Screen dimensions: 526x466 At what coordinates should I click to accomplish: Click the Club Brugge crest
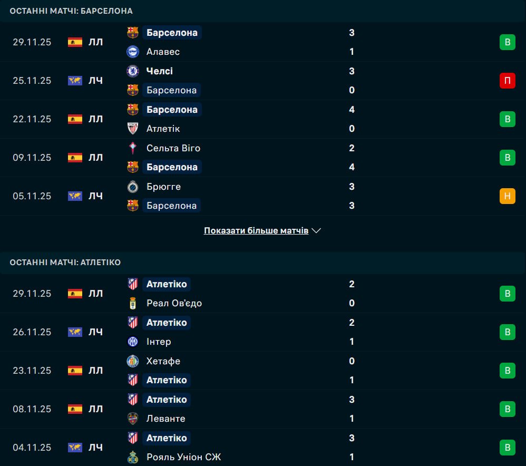[132, 187]
